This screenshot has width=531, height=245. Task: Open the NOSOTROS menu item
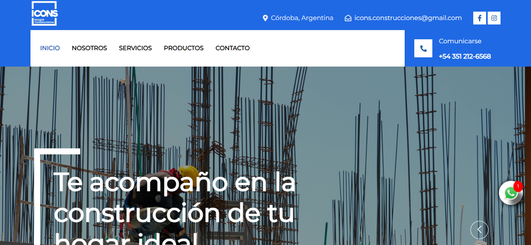(x=89, y=48)
